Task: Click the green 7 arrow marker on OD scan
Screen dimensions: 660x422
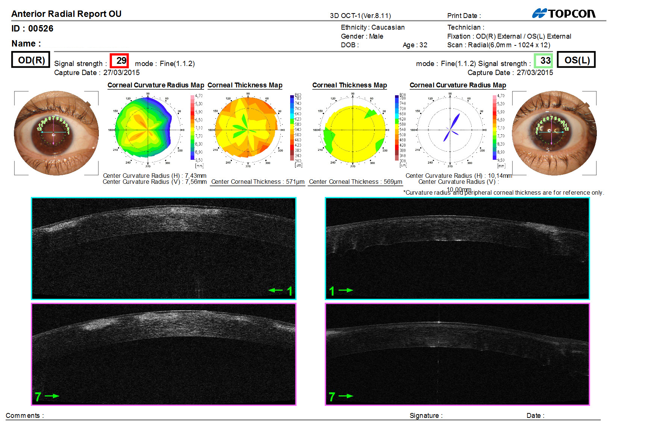Action: 47,396
